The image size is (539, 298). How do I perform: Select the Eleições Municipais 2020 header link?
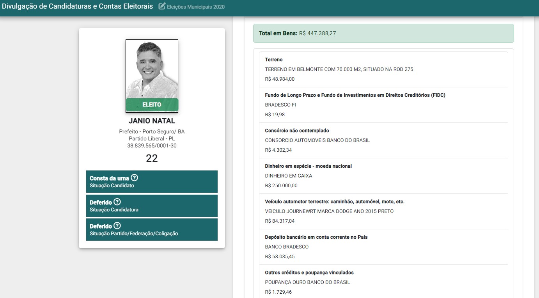point(195,7)
